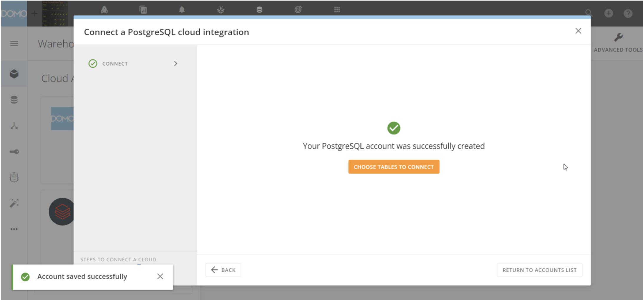Click the add button with the plus icon

click(x=608, y=13)
